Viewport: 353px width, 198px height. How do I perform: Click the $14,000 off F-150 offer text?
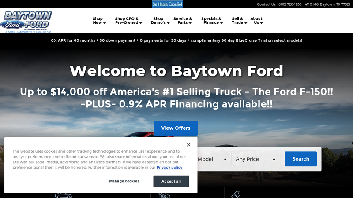coord(176,98)
